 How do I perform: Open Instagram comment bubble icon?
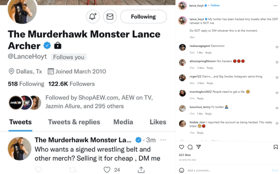tap(190, 147)
